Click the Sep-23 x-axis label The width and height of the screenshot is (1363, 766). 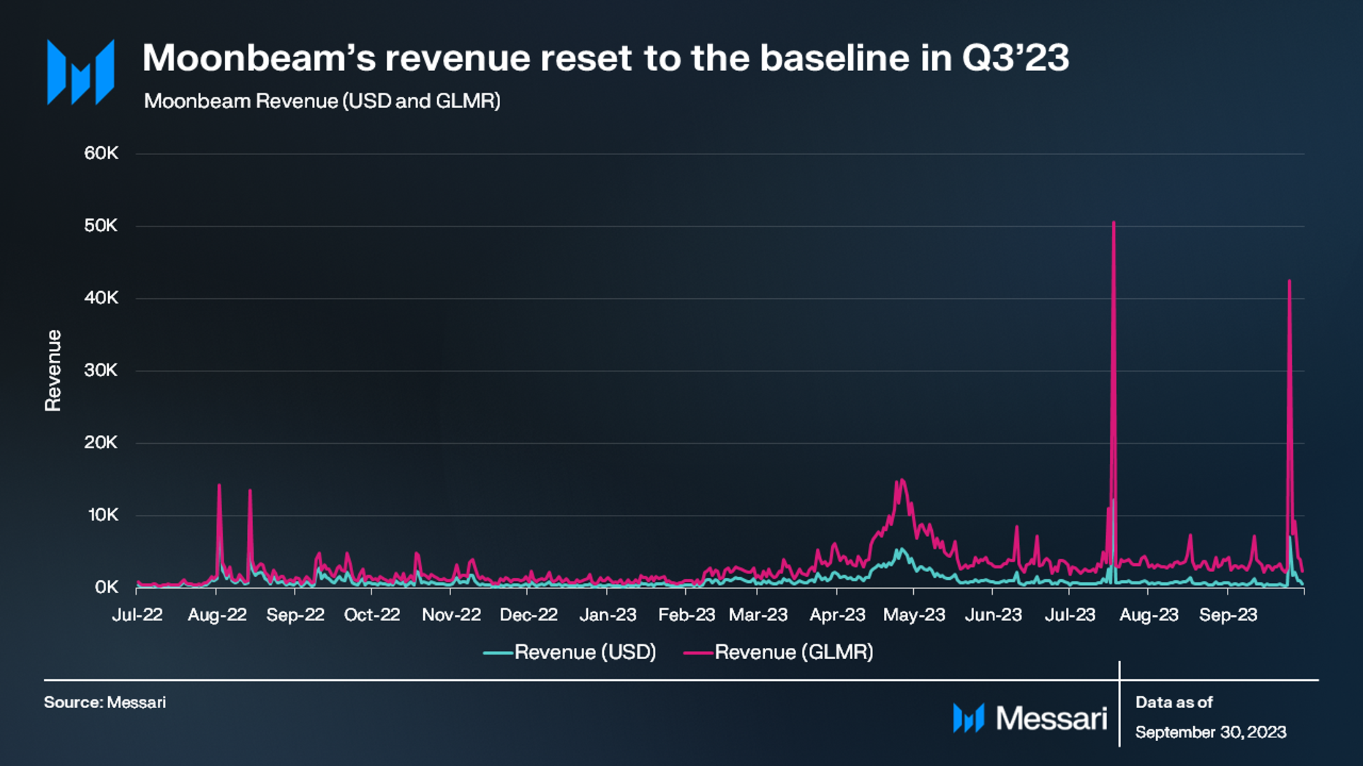(x=1227, y=615)
